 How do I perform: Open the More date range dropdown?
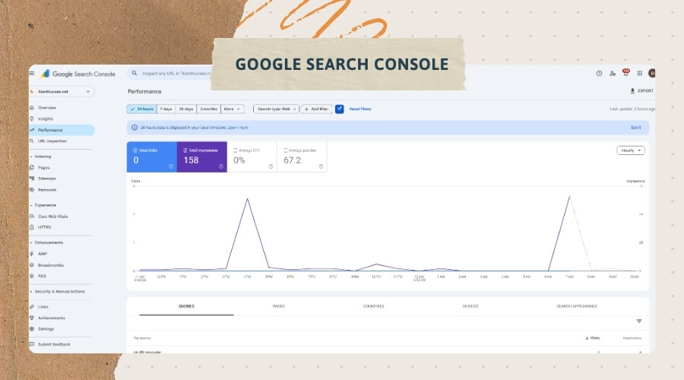click(x=232, y=109)
